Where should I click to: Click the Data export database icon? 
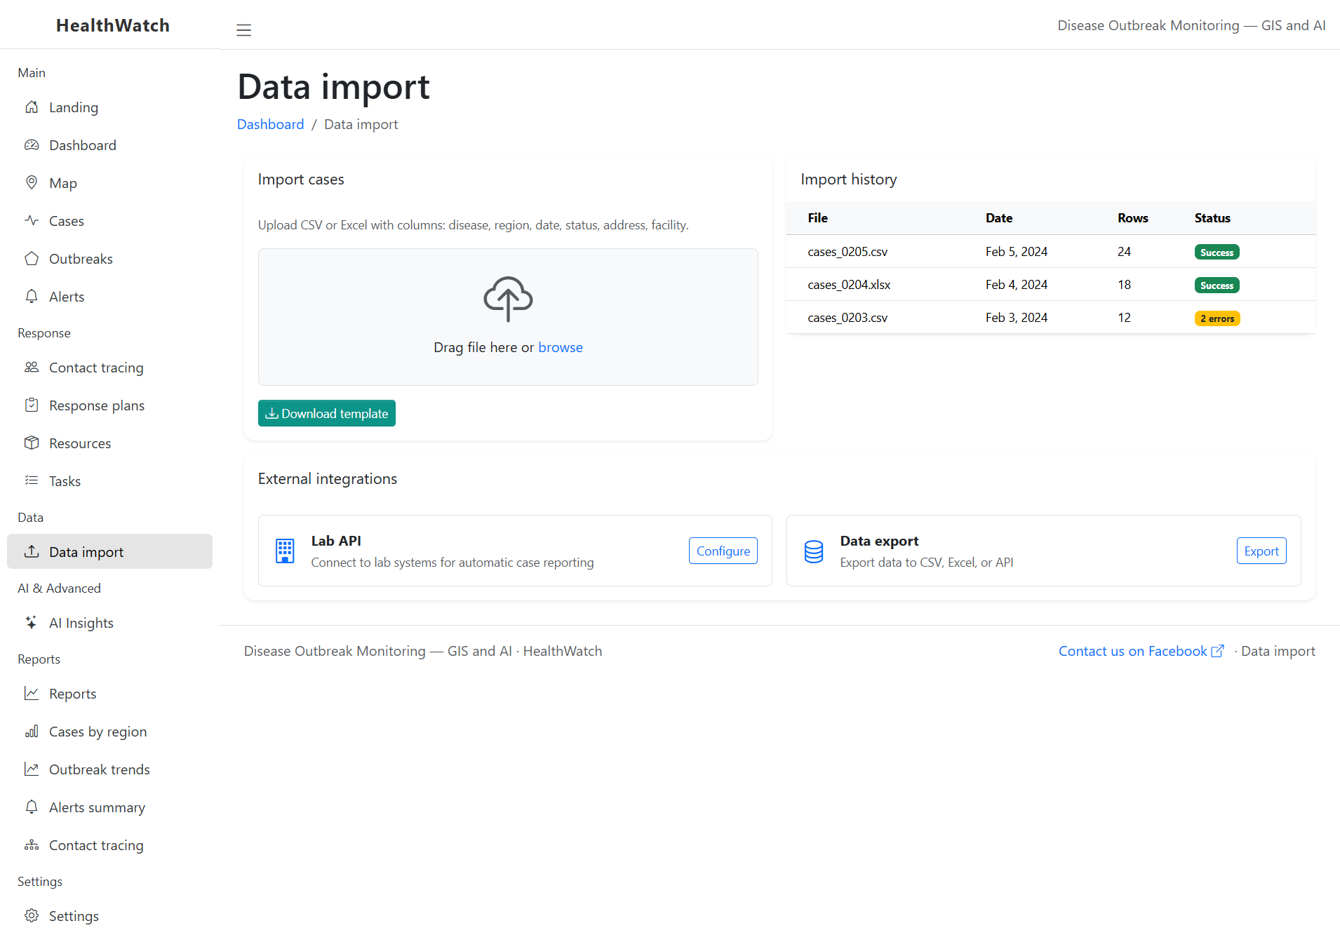[813, 551]
